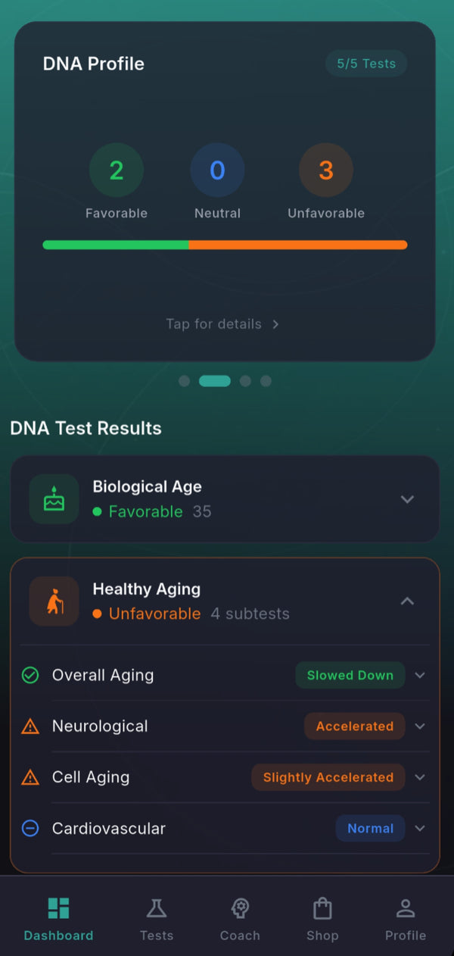Image resolution: width=454 pixels, height=956 pixels.
Task: Click the warning triangle beside Cell Aging
Action: pos(30,777)
